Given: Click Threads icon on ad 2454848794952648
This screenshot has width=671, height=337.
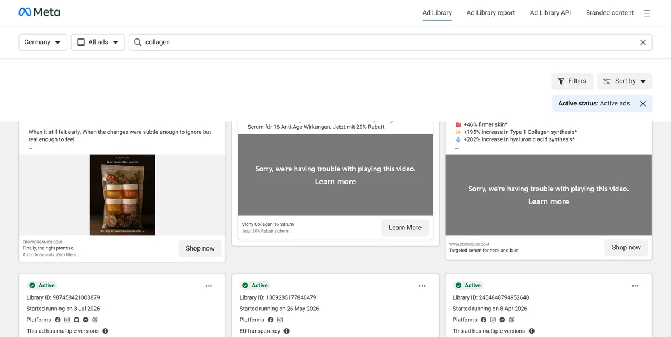Looking at the screenshot, I should pyautogui.click(x=512, y=320).
